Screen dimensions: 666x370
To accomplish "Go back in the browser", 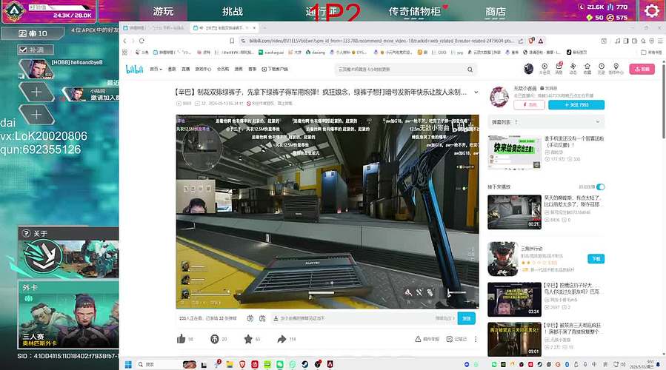I will (125, 41).
